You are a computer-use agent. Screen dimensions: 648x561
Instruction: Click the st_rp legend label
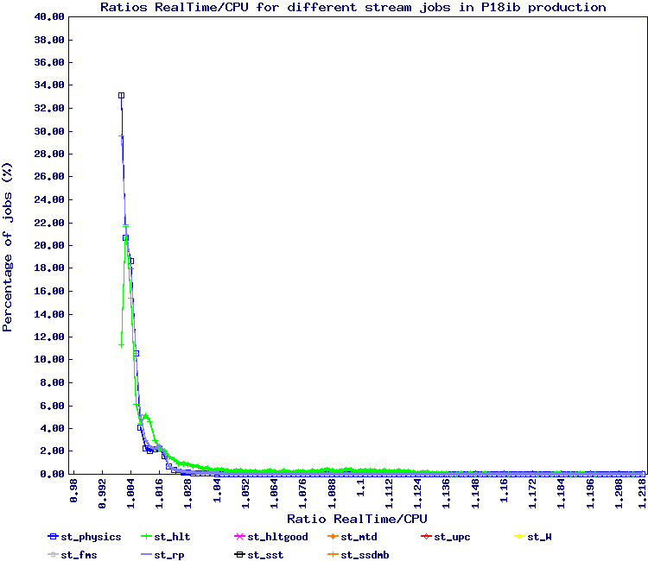(x=169, y=555)
